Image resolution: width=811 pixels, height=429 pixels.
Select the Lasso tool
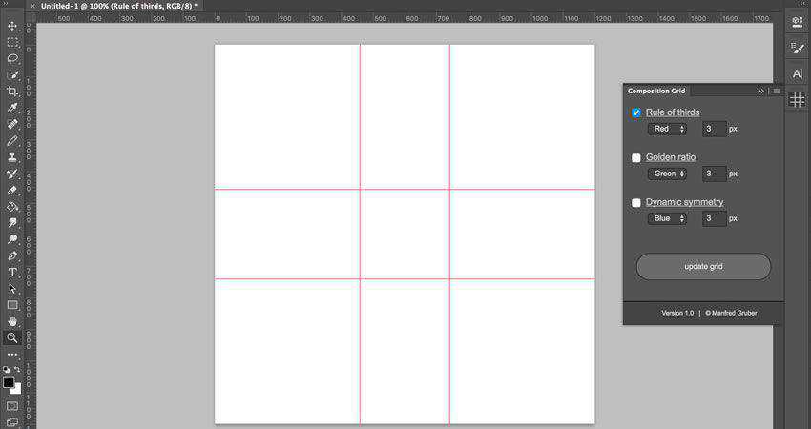12,58
